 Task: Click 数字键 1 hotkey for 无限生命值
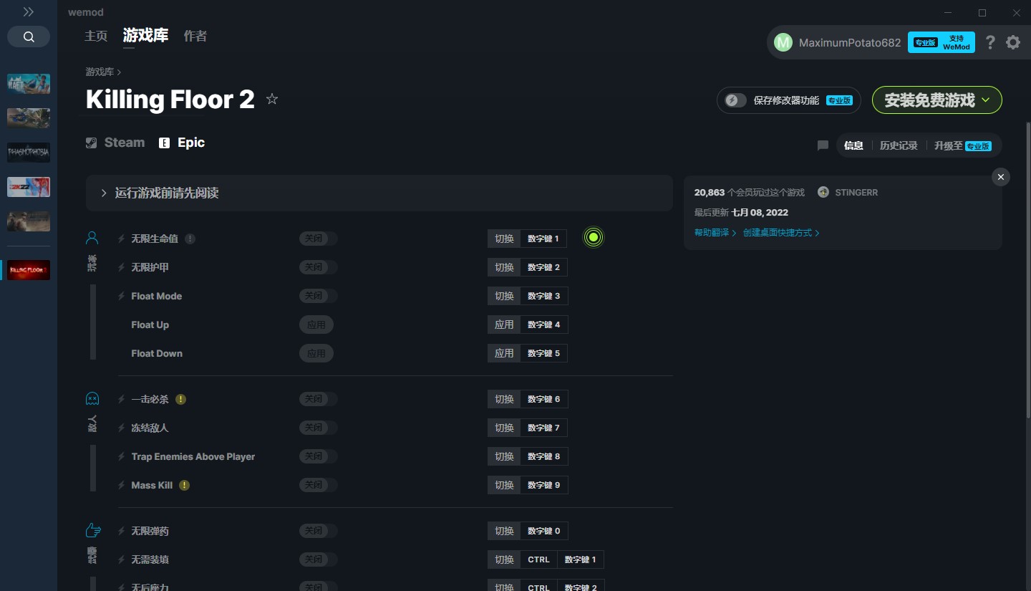point(543,239)
